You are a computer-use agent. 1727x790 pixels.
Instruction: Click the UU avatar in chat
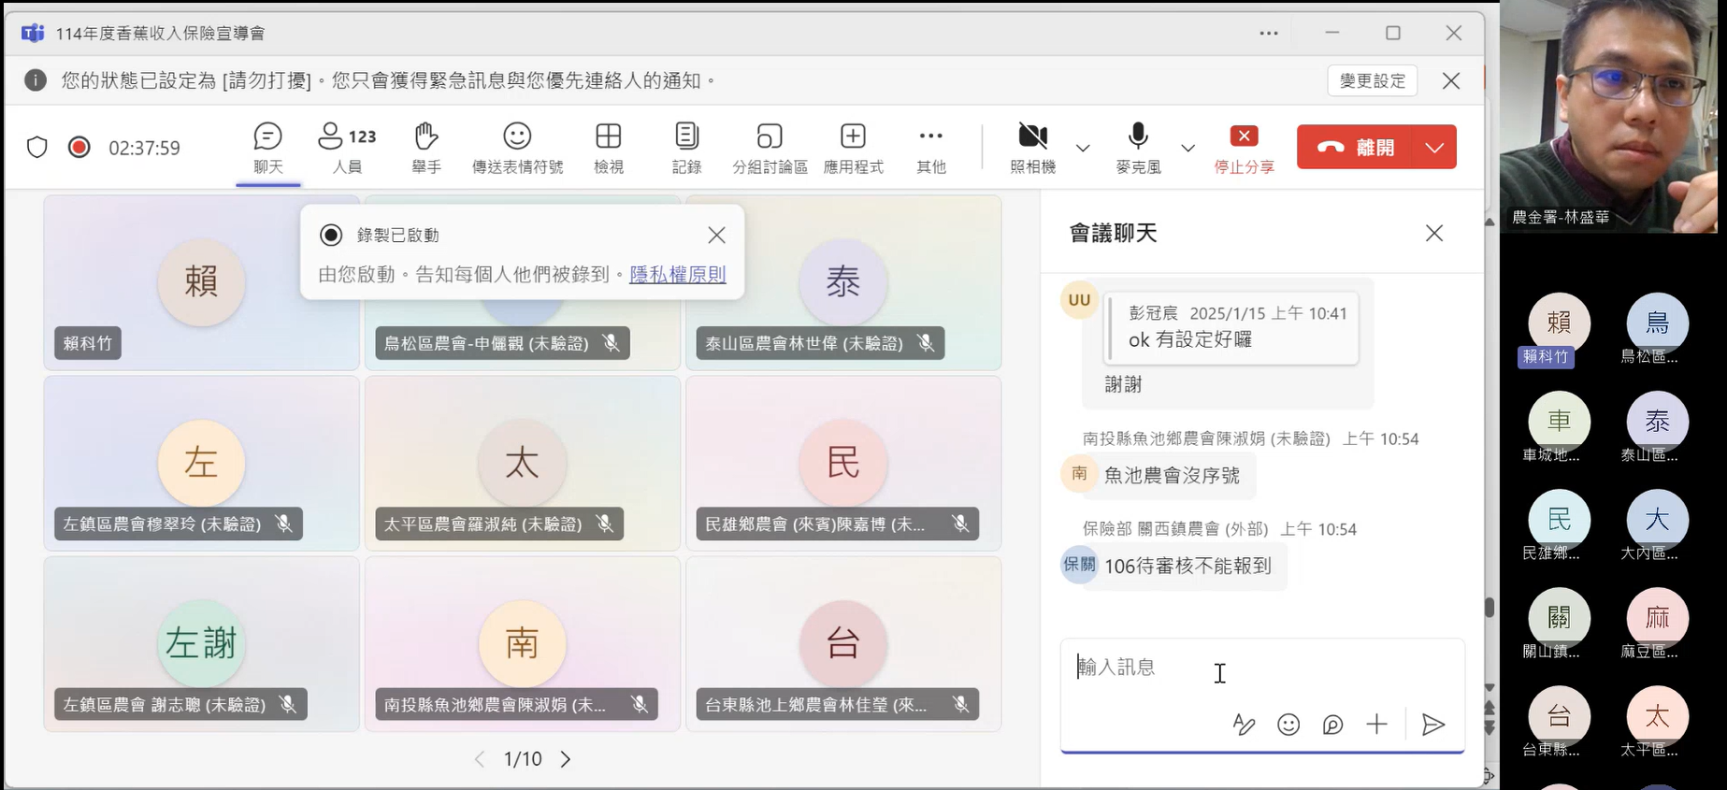click(1079, 300)
